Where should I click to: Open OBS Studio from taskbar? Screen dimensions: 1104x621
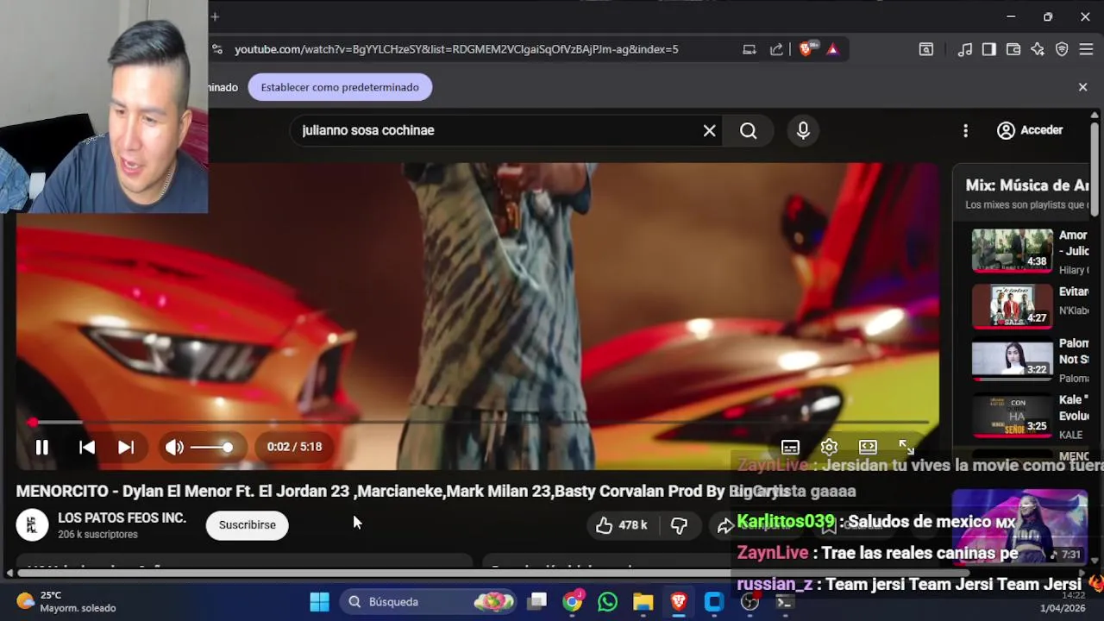(750, 602)
